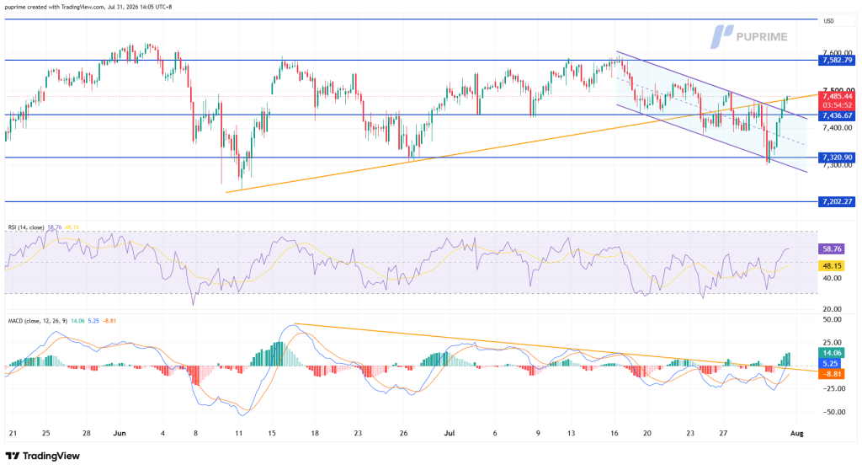Select the 7,320.90 price level label
Viewport: 862px width, 470px height.
837,158
